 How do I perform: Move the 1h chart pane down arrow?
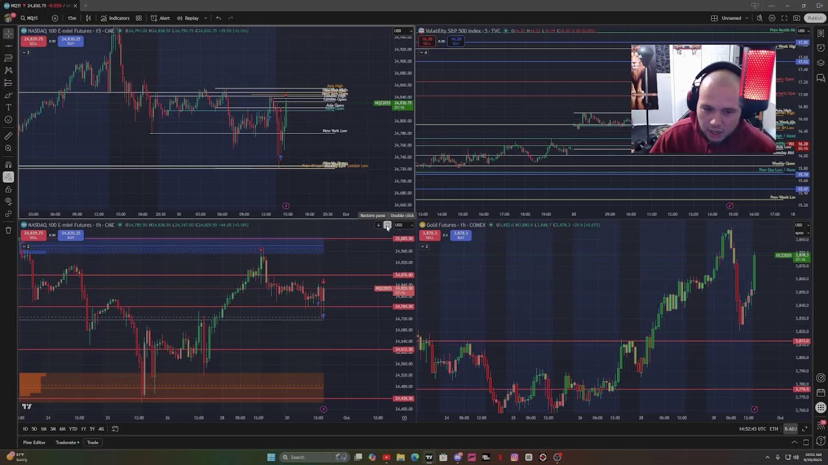pos(378,225)
